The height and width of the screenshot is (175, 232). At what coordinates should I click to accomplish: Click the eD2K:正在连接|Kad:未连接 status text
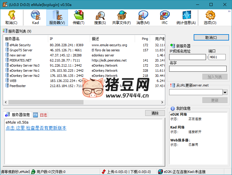coord(185,172)
